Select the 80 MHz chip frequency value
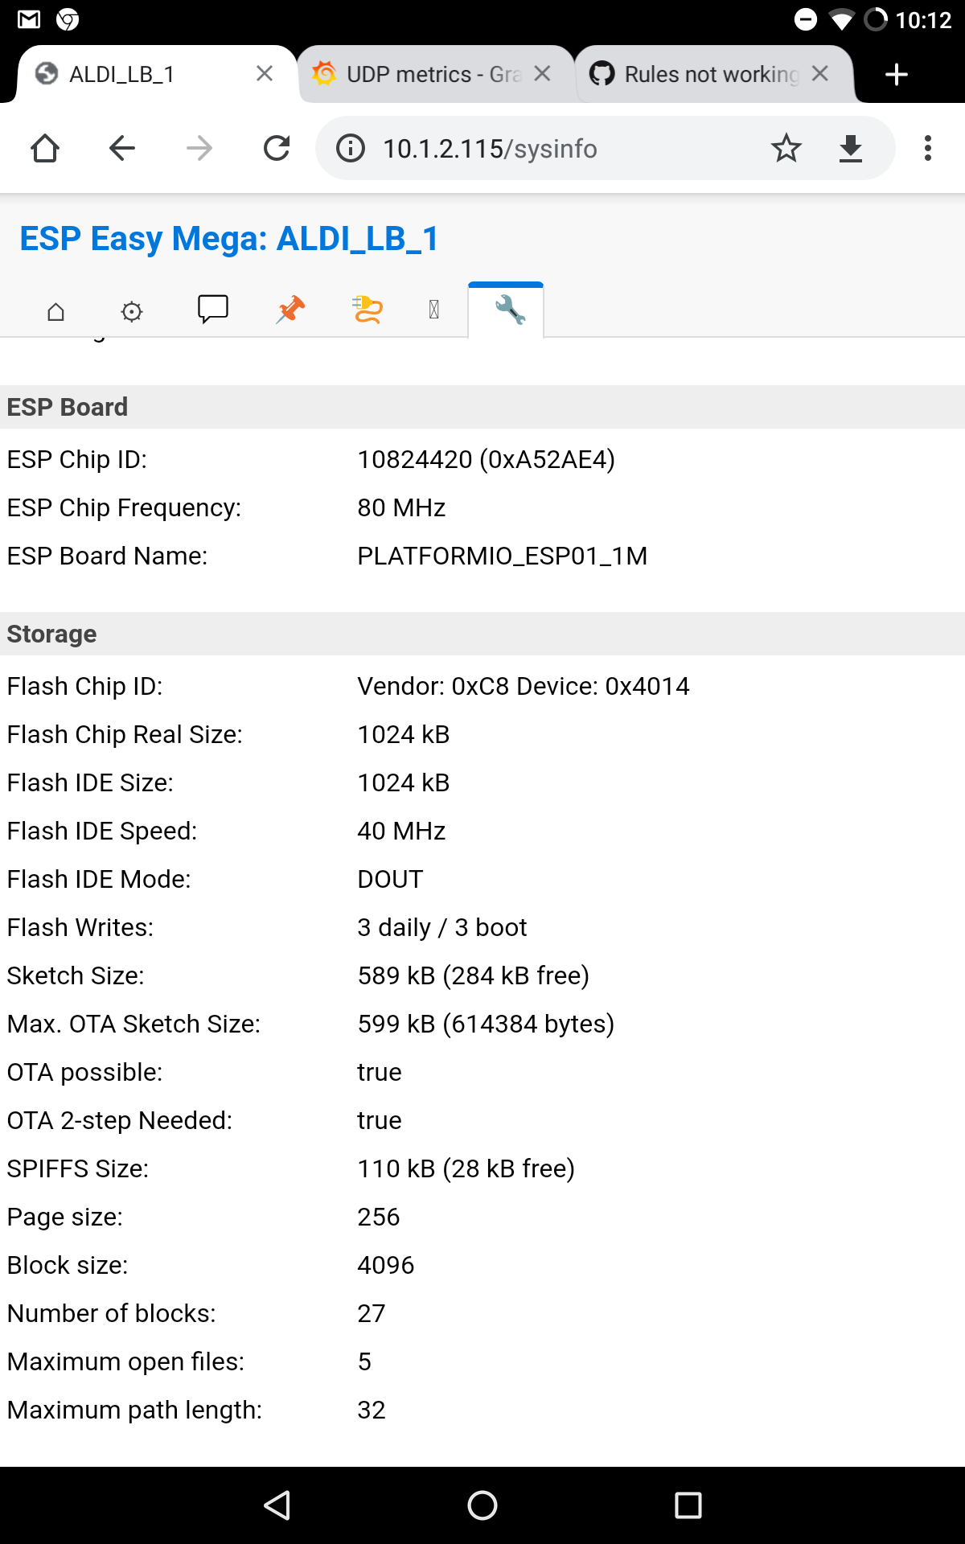Image resolution: width=965 pixels, height=1544 pixels. pos(401,507)
